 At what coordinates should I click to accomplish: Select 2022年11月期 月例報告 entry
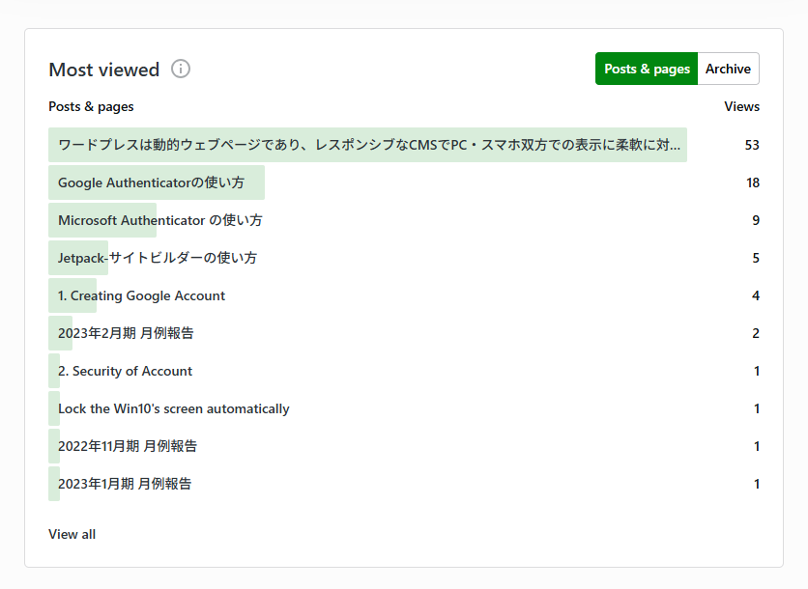[x=128, y=446]
